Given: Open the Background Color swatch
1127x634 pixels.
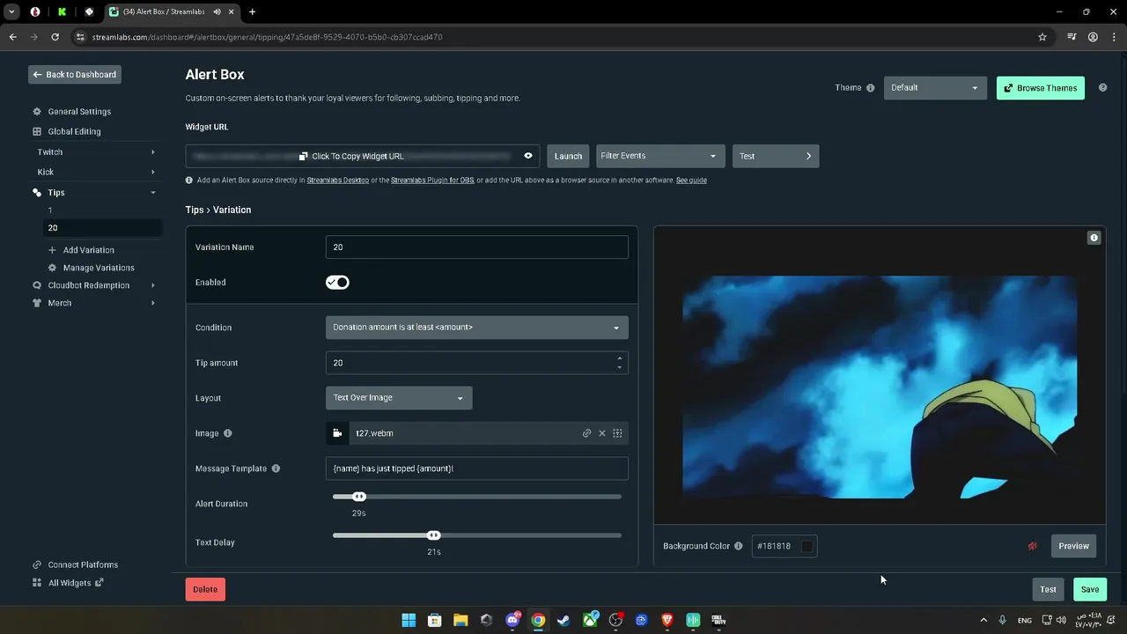Looking at the screenshot, I should [x=807, y=546].
